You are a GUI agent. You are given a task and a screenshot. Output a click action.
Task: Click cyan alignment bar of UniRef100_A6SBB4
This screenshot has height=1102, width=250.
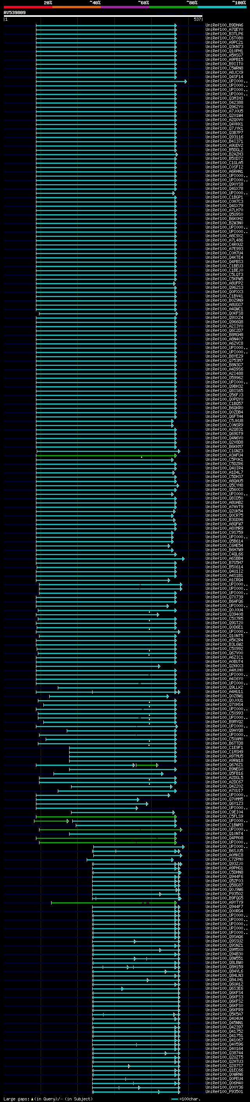(110, 559)
